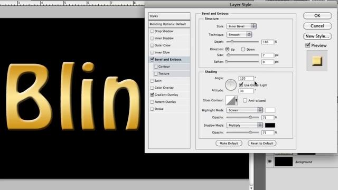
Task: Enable the Stroke checkbox
Action: (152, 109)
